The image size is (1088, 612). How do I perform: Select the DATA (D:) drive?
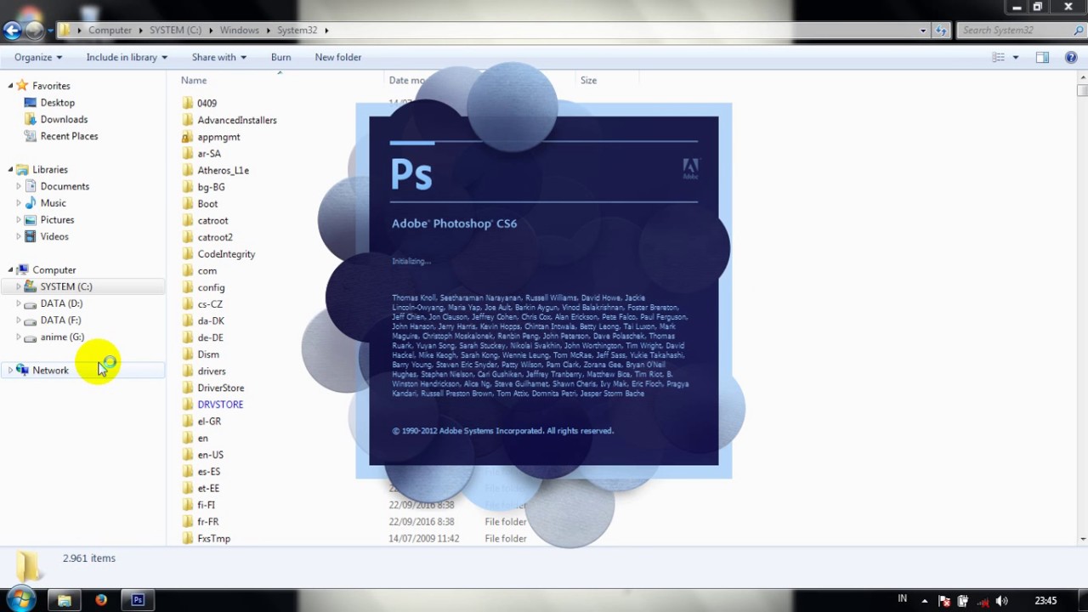61,303
